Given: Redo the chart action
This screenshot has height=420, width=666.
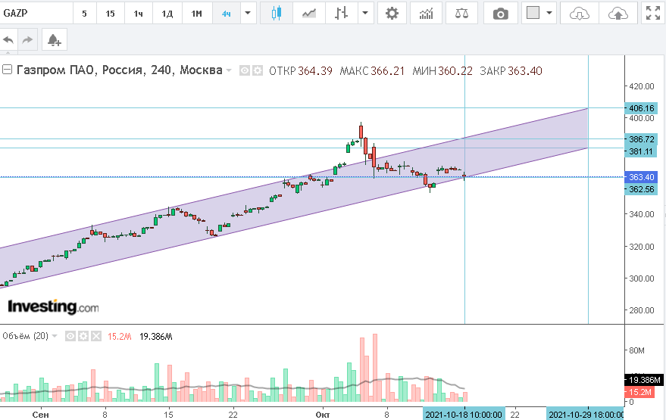Looking at the screenshot, I should 27,40.
